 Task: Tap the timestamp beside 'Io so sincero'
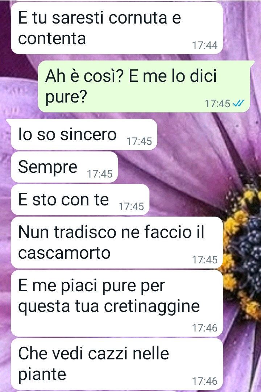coord(139,141)
